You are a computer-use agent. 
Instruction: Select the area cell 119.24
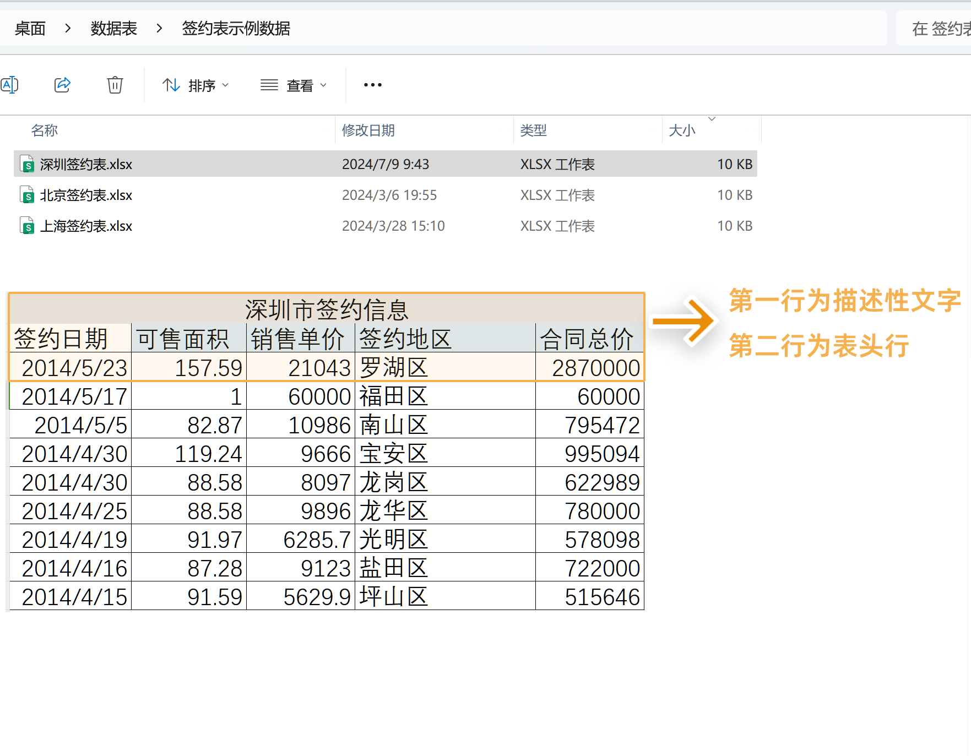click(x=189, y=453)
